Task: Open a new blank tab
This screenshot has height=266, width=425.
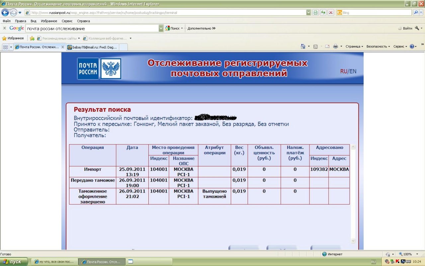Action: pyautogui.click(x=123, y=47)
